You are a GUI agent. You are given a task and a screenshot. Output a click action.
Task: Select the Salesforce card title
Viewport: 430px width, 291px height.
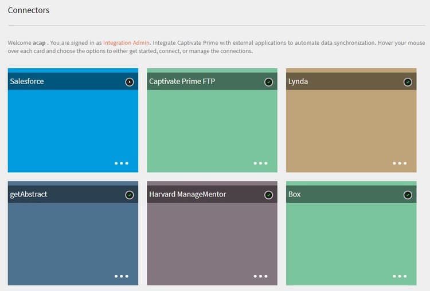coord(27,81)
